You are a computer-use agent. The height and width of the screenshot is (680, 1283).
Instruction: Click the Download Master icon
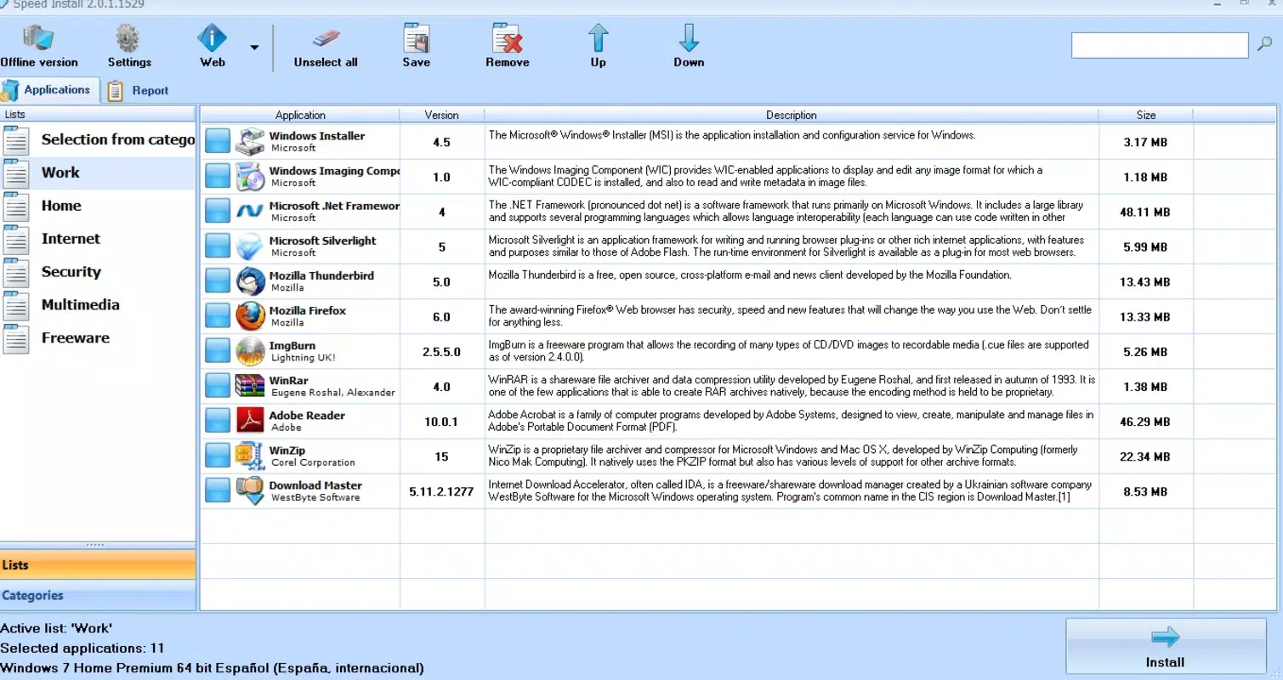pos(250,490)
